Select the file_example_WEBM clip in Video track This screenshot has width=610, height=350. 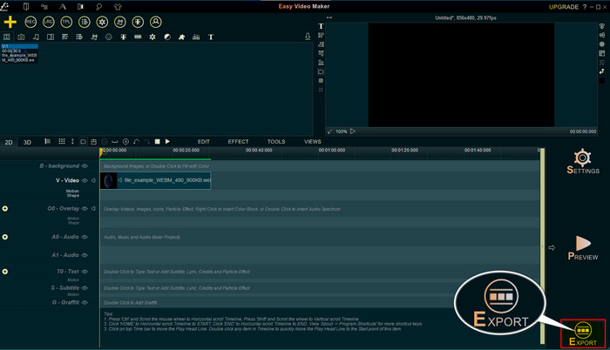click(x=156, y=180)
